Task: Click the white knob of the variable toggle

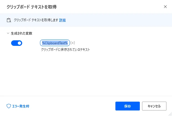Action: point(19,43)
